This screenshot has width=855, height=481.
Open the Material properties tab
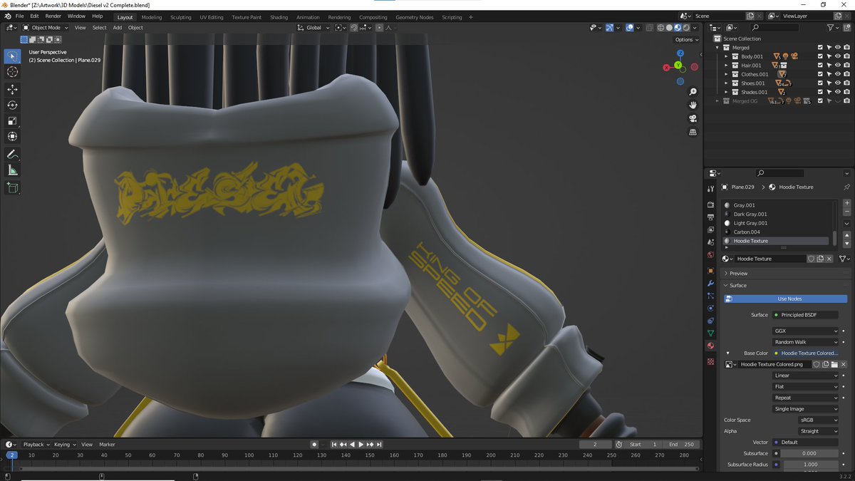click(x=710, y=346)
